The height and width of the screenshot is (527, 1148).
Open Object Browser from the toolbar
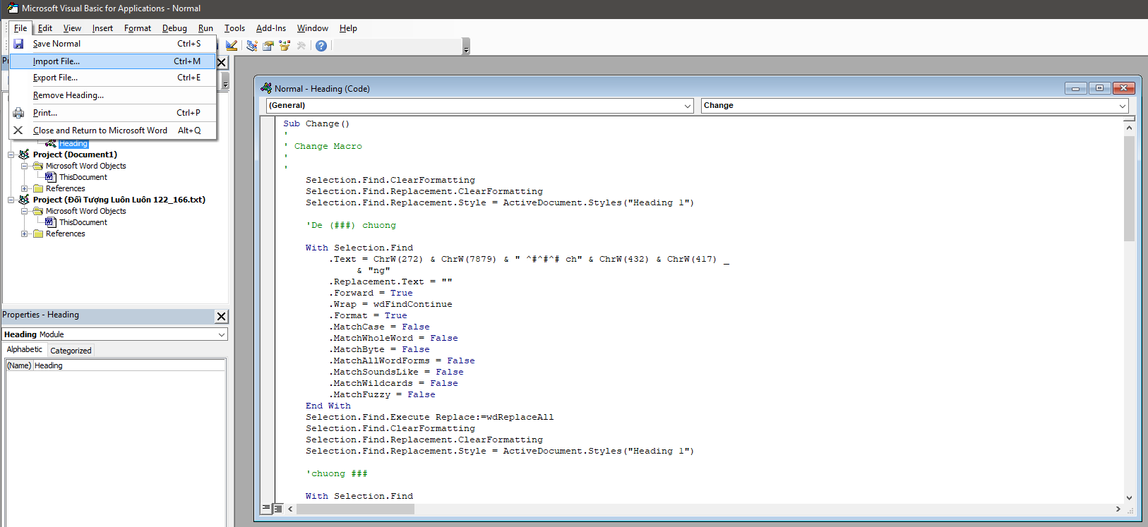[x=285, y=46]
